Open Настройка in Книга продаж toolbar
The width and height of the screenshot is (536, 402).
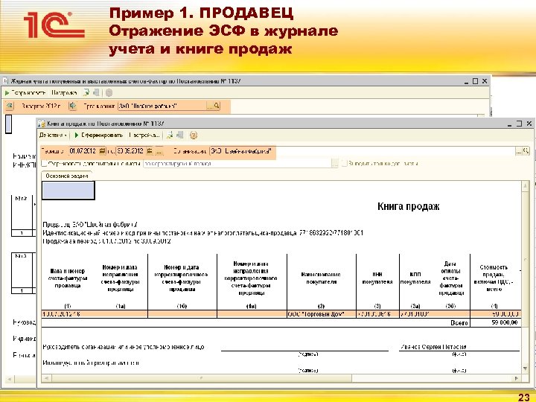point(144,135)
